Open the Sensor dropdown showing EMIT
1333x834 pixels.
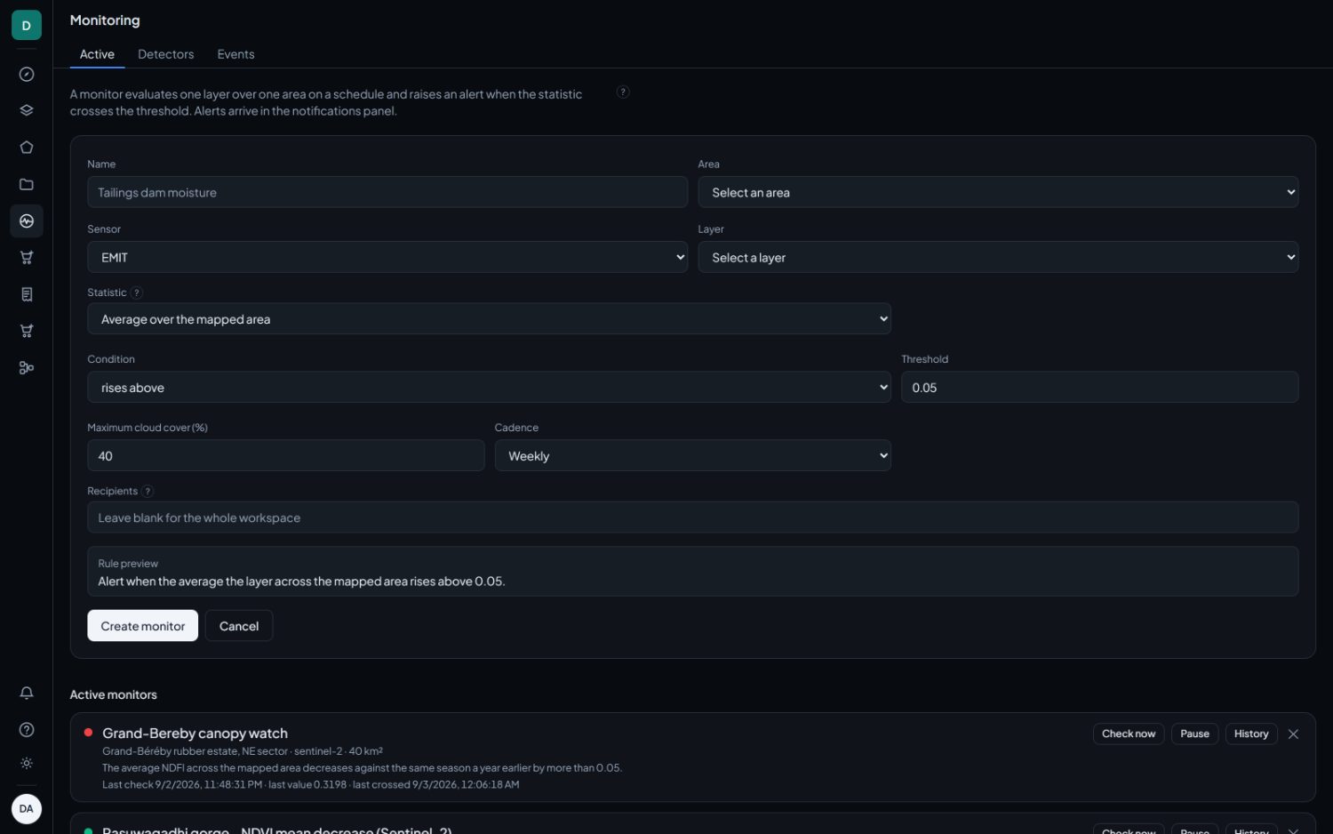[387, 257]
